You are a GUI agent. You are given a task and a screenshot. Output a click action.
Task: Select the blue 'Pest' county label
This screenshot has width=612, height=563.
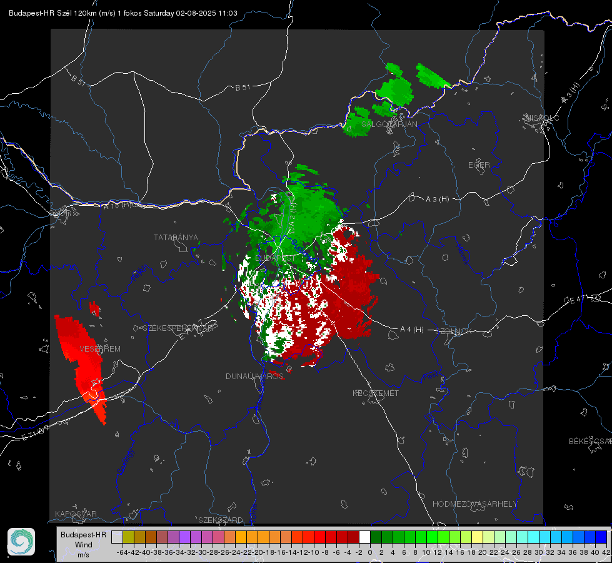431,376
